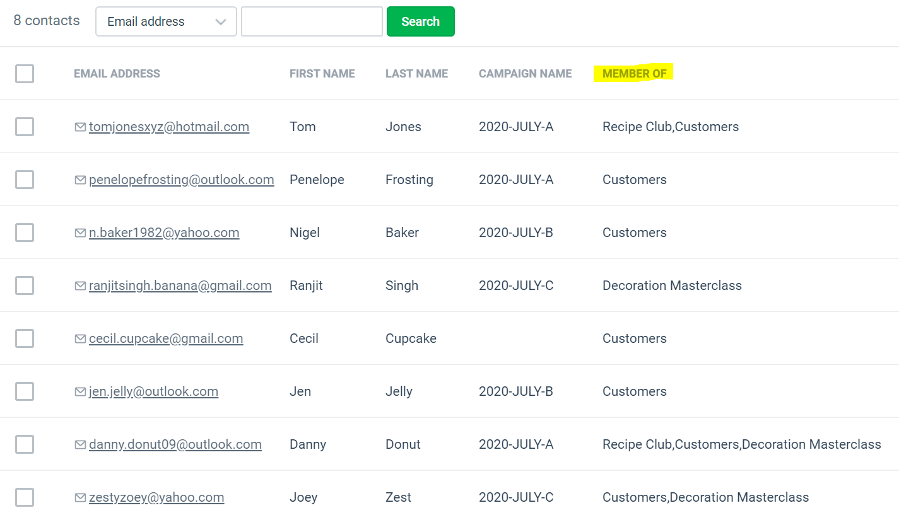Click last name 'Singh' cell

(402, 286)
